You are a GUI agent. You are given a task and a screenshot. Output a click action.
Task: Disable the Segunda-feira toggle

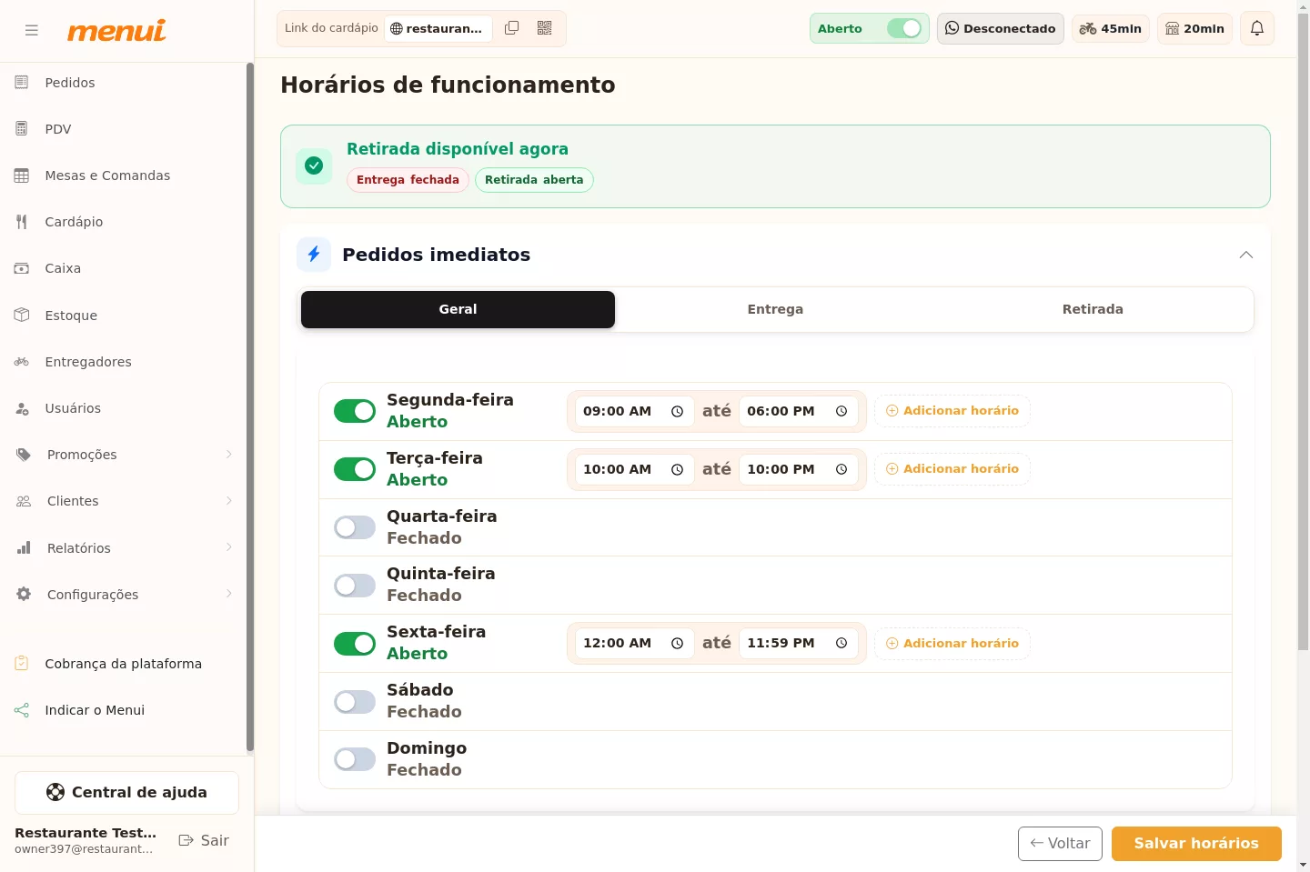[355, 411]
